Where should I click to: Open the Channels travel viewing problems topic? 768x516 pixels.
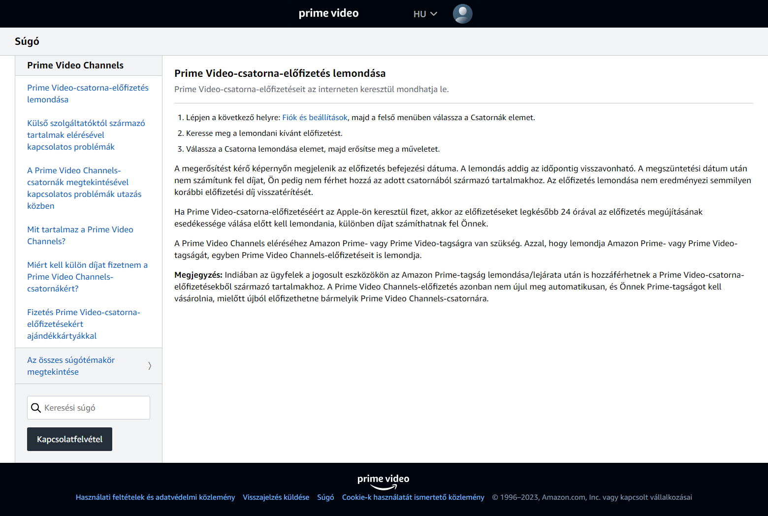point(84,188)
